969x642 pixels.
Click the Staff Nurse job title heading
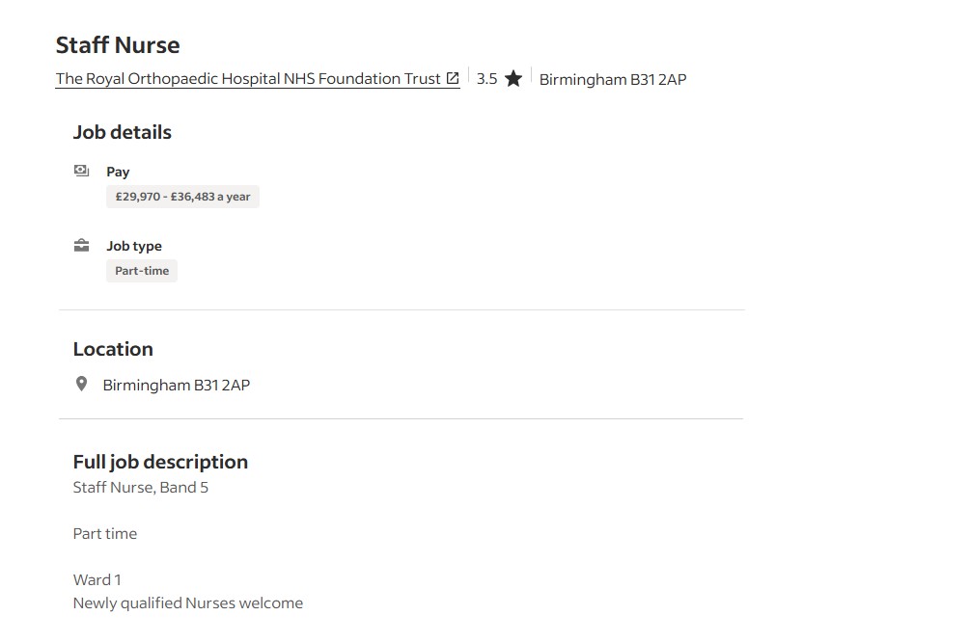(118, 45)
